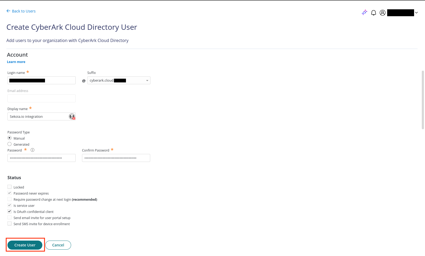Click the 'Status' section heading

point(14,178)
